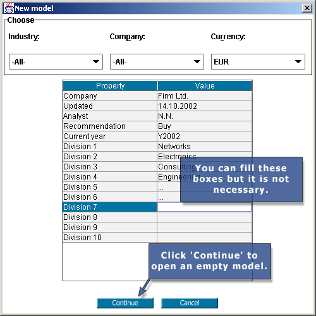The width and height of the screenshot is (316, 316).
Task: Click the New model window app icon
Action: click(x=9, y=8)
